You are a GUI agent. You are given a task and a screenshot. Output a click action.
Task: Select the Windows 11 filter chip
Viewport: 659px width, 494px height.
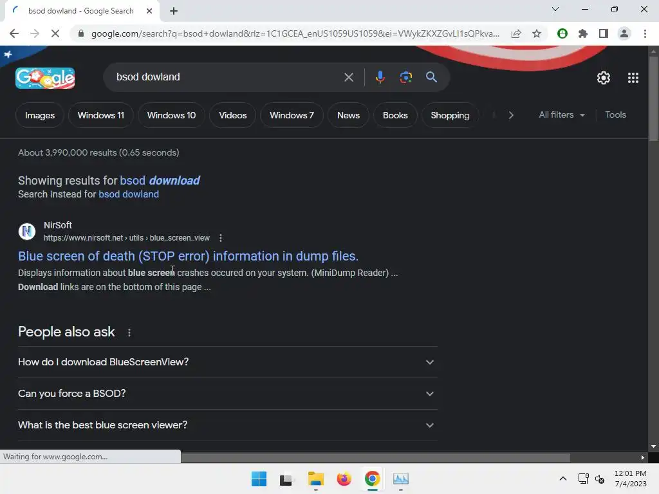pyautogui.click(x=101, y=115)
